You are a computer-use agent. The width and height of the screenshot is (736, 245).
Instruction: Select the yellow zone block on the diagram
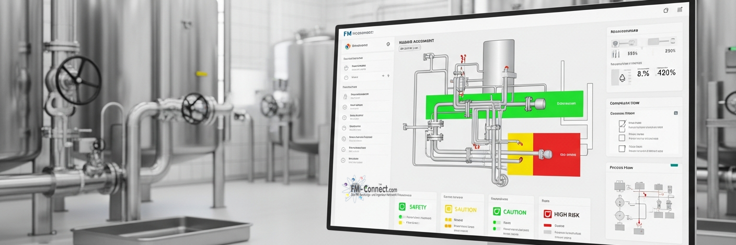coord(520,153)
